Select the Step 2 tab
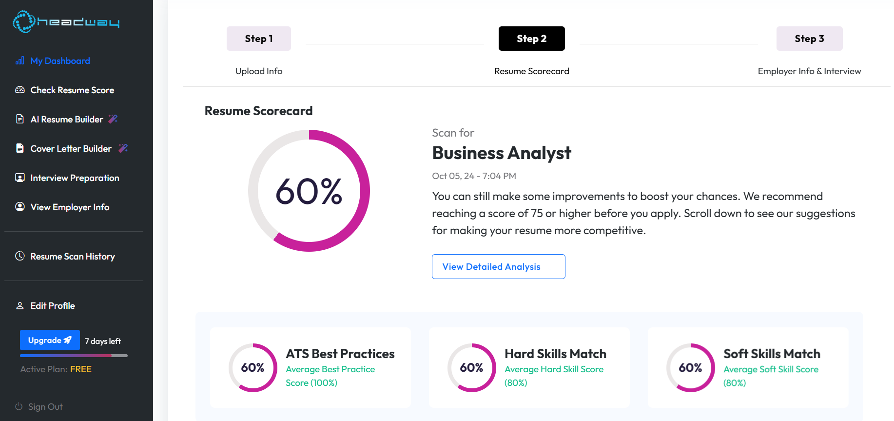Viewport: 894px width, 421px height. pos(531,39)
